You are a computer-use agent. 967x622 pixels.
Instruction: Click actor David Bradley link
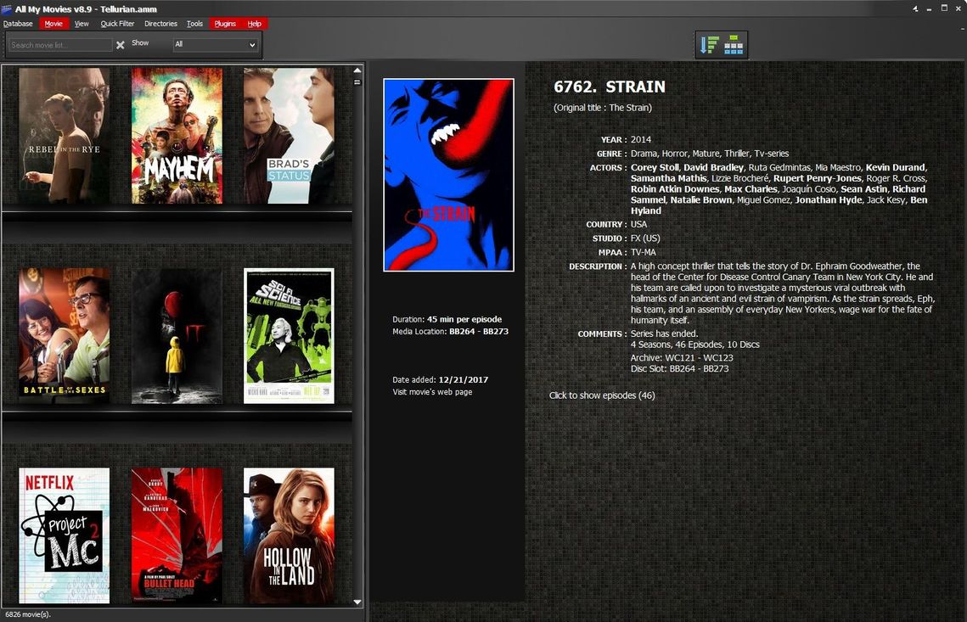[713, 167]
